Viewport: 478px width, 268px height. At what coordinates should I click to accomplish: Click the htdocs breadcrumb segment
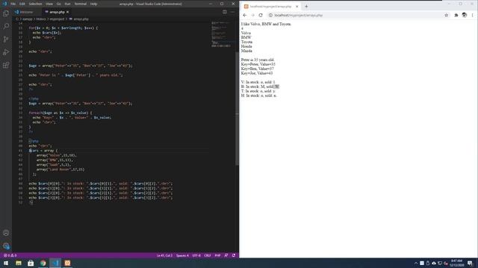41,19
